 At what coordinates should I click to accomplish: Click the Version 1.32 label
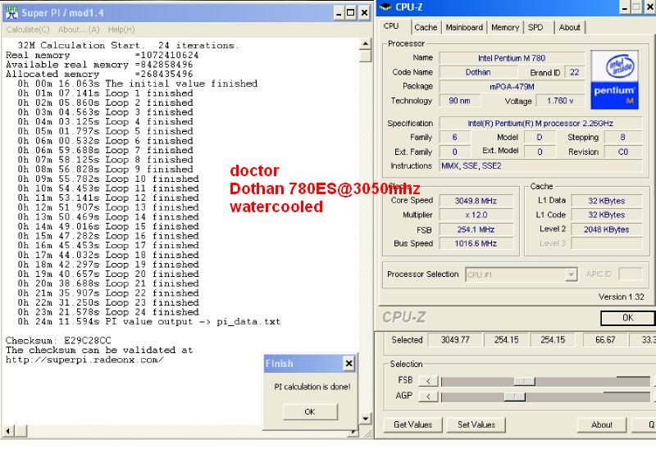621,297
